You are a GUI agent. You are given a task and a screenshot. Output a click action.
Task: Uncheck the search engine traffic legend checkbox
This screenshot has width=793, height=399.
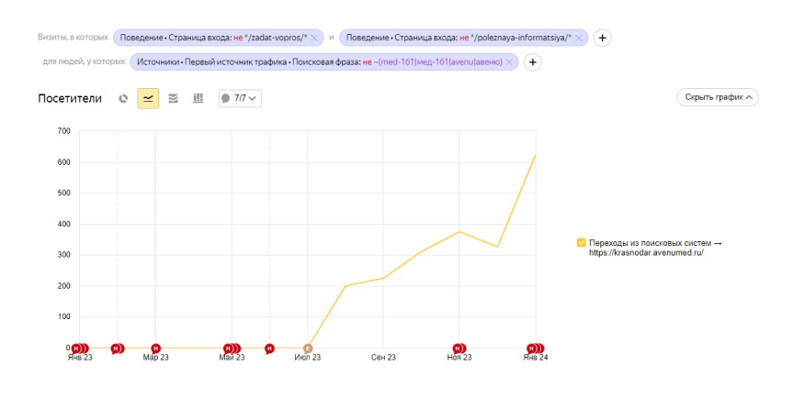pyautogui.click(x=581, y=243)
